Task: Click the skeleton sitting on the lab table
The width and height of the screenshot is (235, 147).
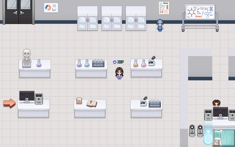Action: 27,57
